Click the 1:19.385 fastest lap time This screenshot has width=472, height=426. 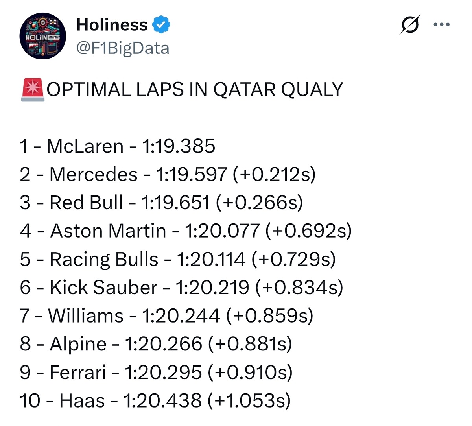(179, 146)
